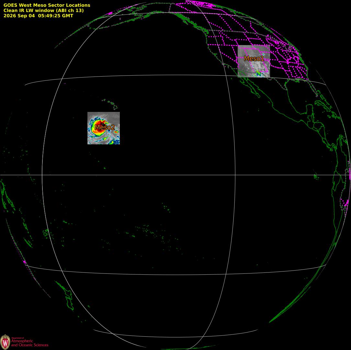
Task: Click the Galapagos Islands outline near equator
Action: coord(316,176)
